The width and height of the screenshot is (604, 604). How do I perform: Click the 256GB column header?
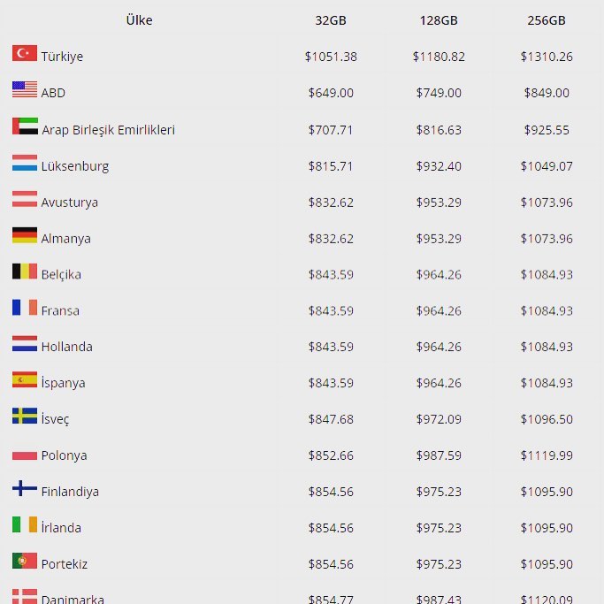click(x=547, y=20)
